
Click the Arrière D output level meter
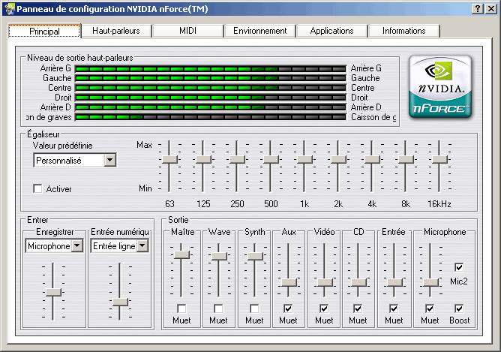211,107
